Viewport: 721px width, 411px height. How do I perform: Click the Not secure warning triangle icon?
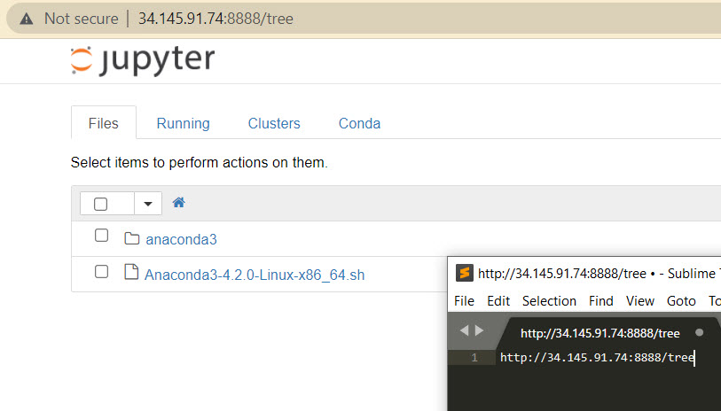coord(27,19)
